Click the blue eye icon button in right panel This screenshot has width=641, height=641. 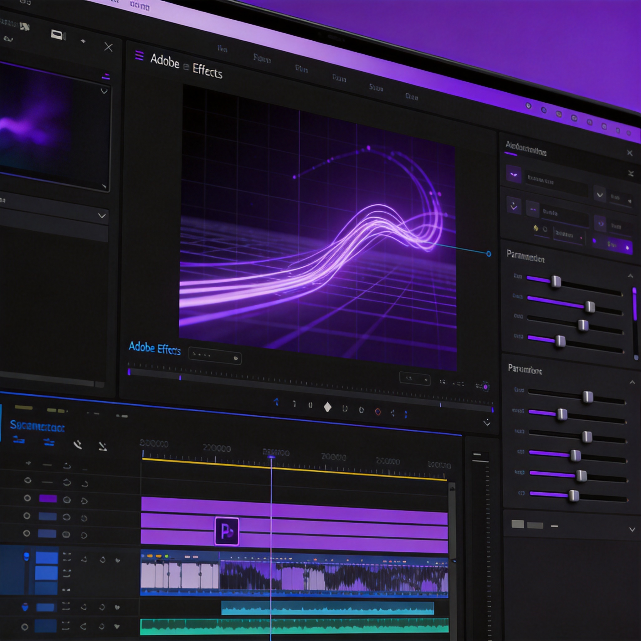pyautogui.click(x=601, y=223)
